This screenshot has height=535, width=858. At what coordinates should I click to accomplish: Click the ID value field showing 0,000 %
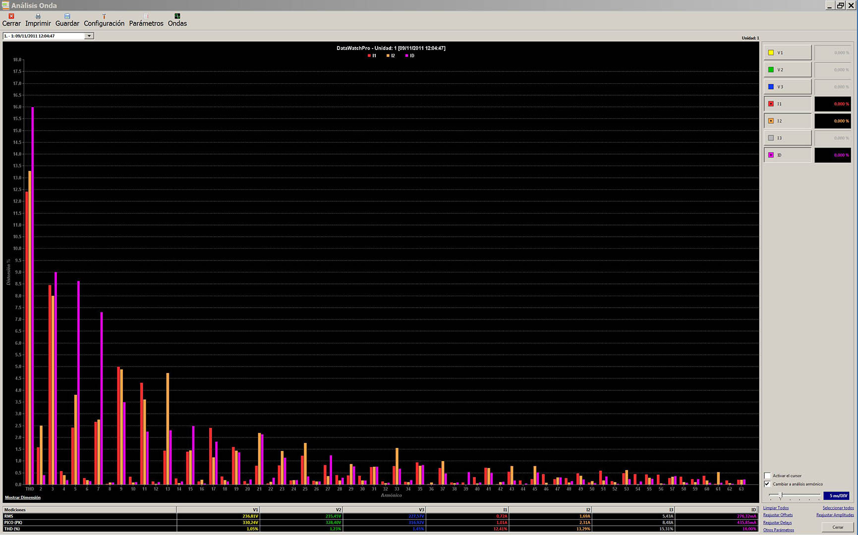(x=833, y=155)
